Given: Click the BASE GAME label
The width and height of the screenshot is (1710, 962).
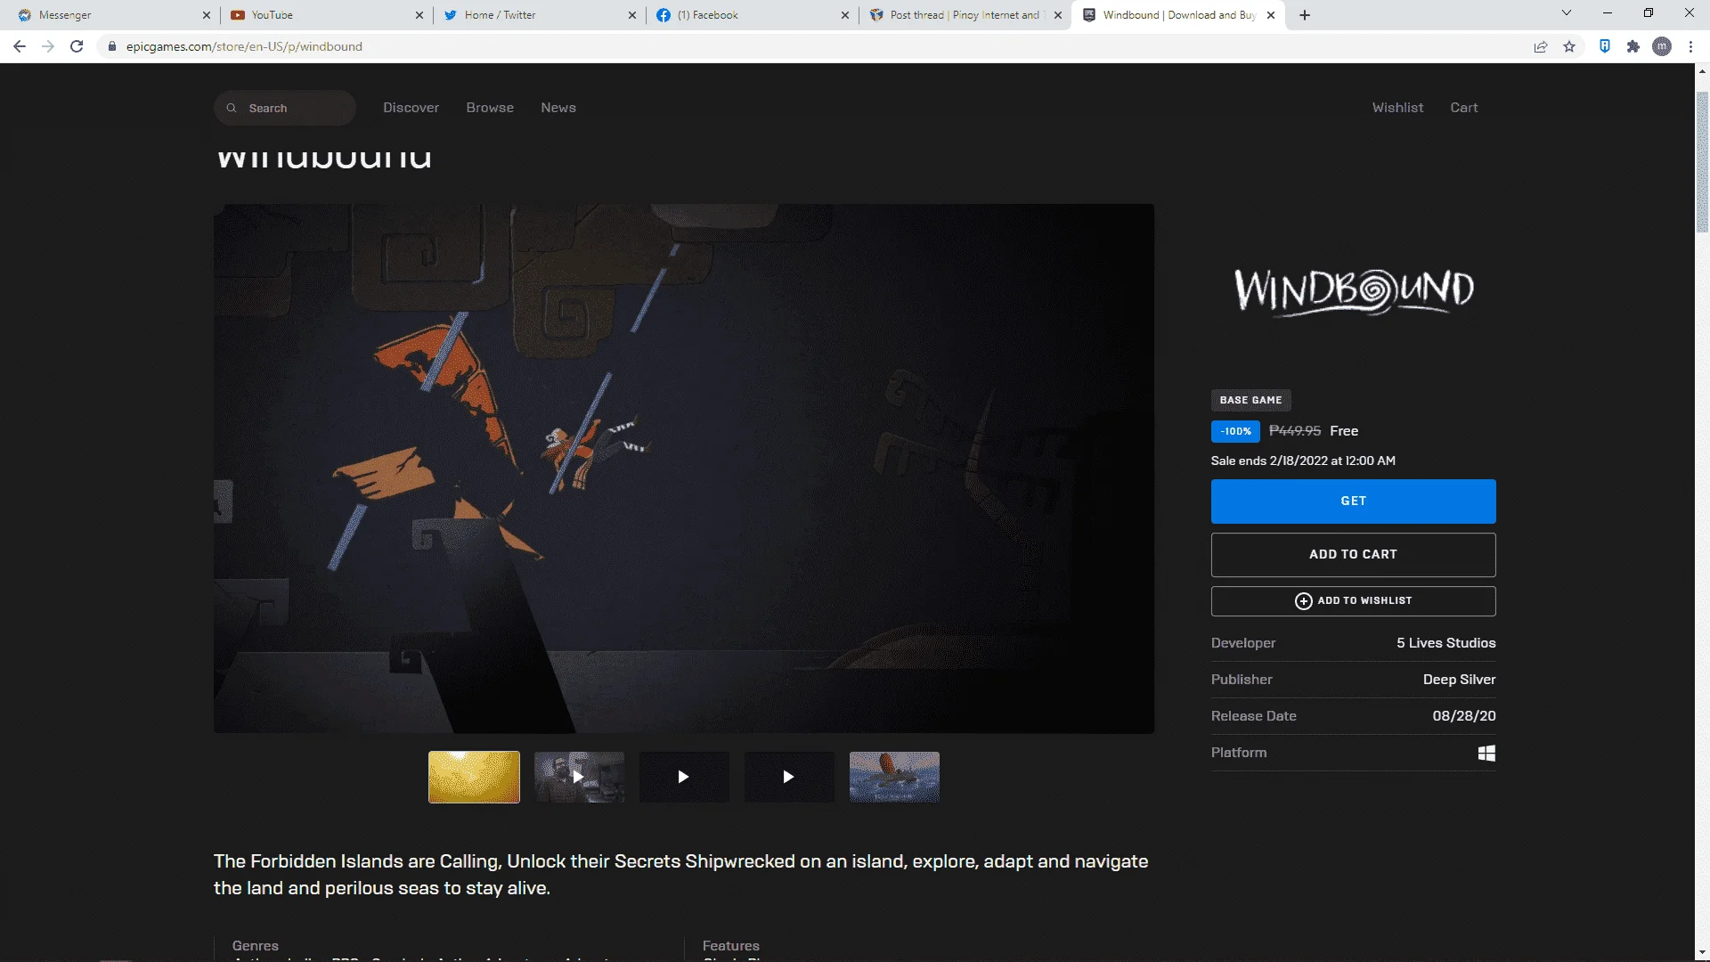Looking at the screenshot, I should click(x=1250, y=401).
